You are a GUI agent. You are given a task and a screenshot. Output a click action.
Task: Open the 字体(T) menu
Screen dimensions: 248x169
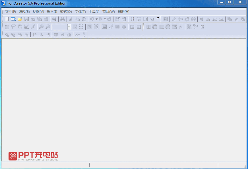[x=80, y=12]
